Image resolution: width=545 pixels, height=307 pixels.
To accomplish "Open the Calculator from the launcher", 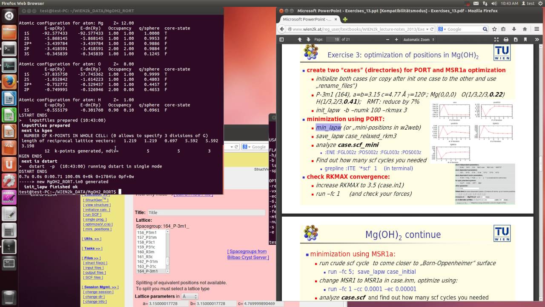I will (9, 230).
